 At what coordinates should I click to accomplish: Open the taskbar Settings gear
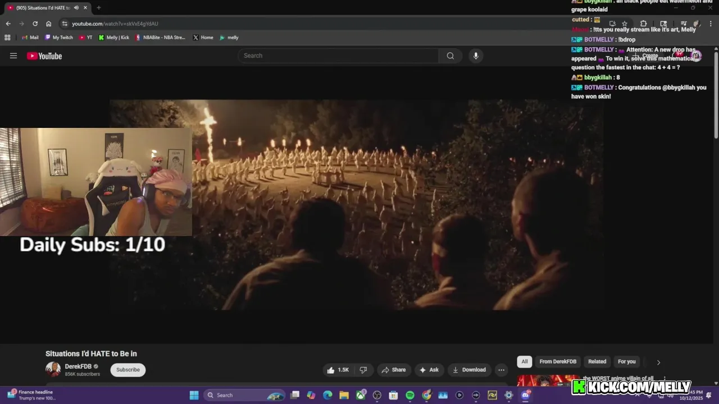[x=509, y=395]
